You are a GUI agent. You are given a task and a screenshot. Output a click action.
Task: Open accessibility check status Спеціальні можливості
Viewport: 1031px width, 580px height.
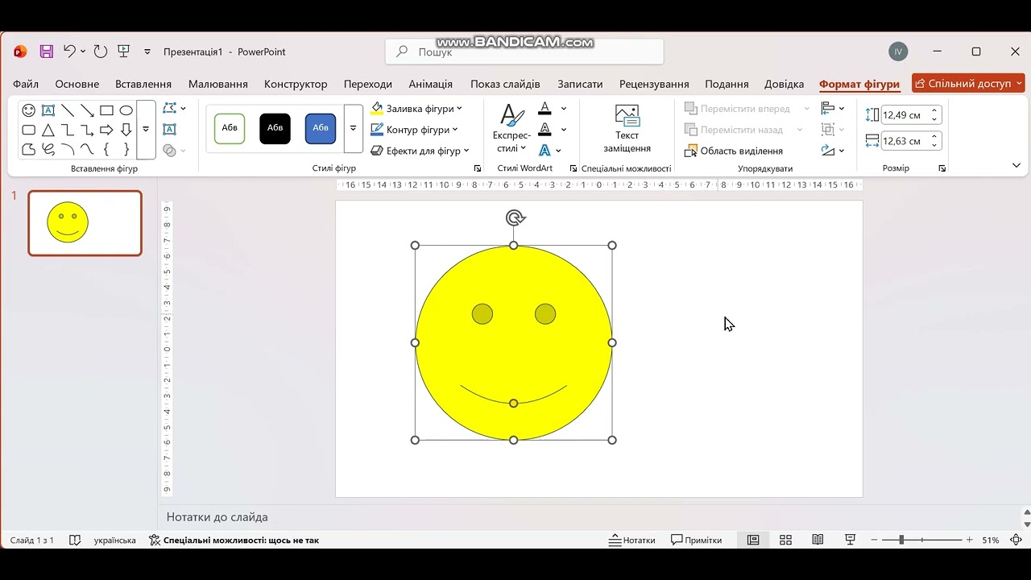click(234, 540)
